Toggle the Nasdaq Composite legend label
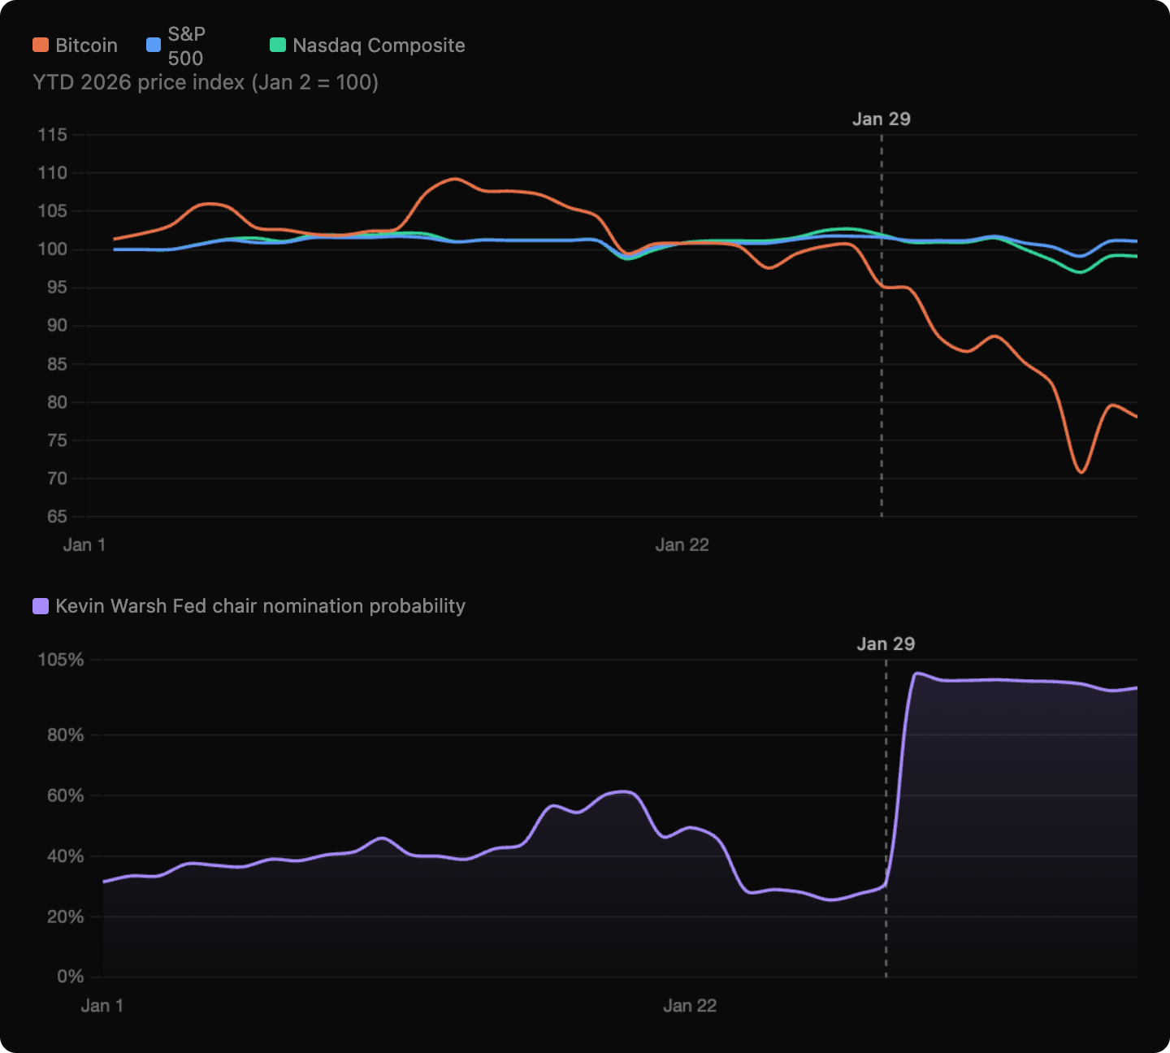This screenshot has width=1170, height=1053. pyautogui.click(x=379, y=45)
